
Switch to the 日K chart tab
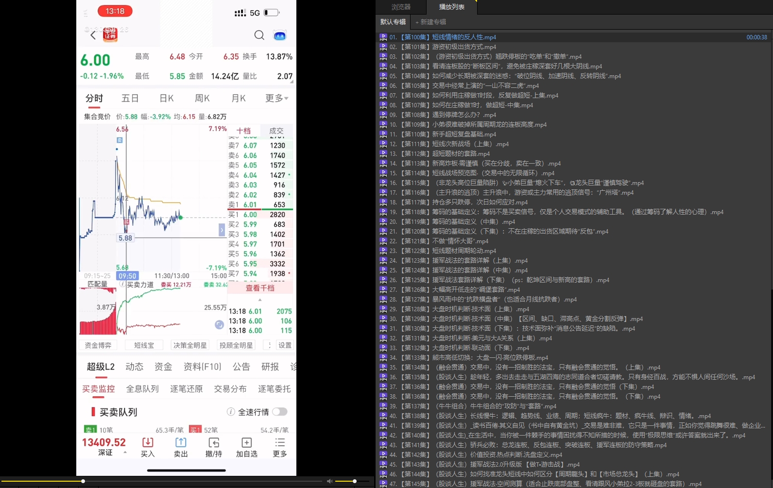click(167, 98)
